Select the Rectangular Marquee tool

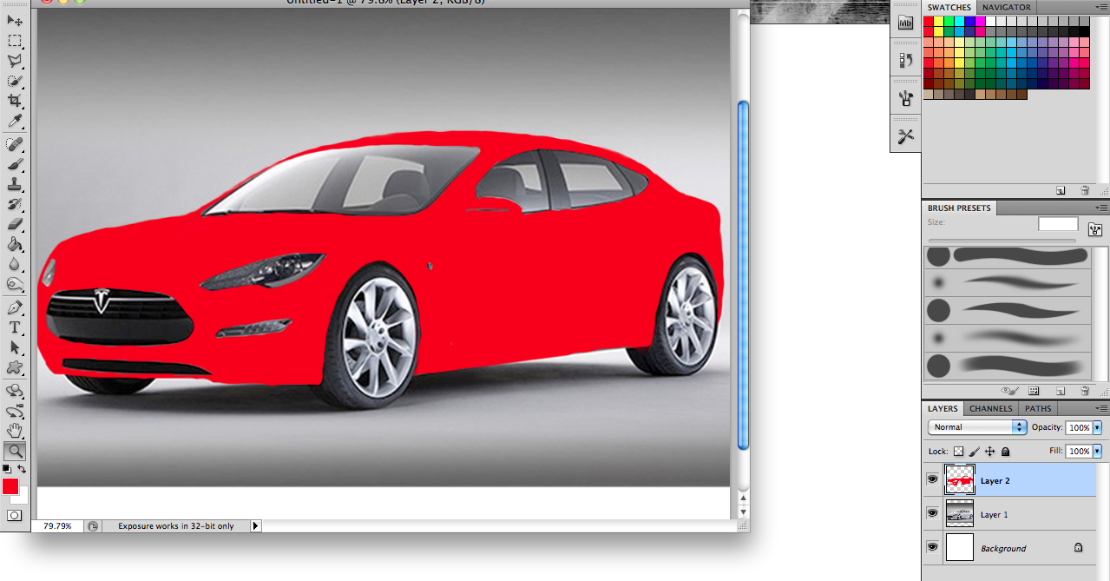[x=15, y=41]
